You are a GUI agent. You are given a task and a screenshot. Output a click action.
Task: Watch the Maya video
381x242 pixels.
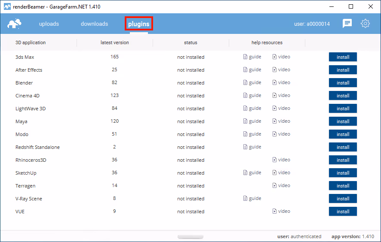tap(281, 121)
